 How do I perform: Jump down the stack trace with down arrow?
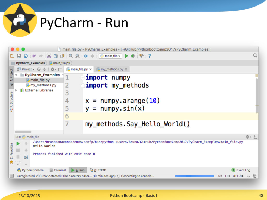point(26,150)
